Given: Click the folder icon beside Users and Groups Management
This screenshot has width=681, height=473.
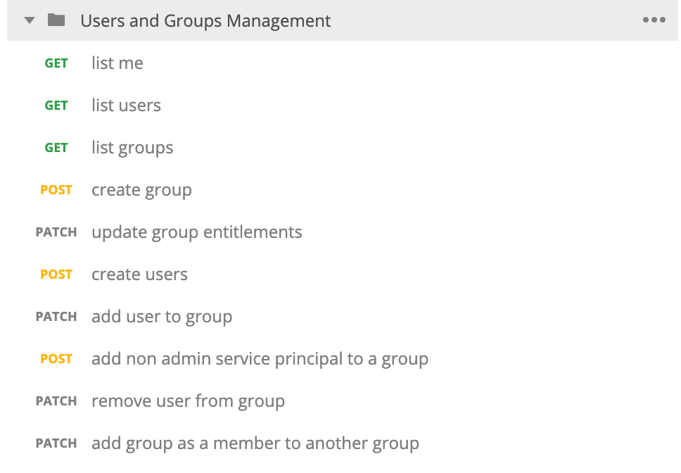Looking at the screenshot, I should 56,20.
